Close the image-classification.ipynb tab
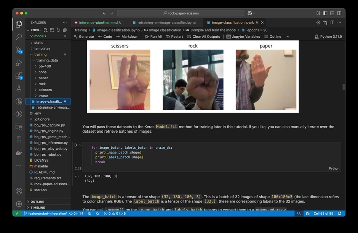Screen dimensions: 358x233 pos(262,22)
